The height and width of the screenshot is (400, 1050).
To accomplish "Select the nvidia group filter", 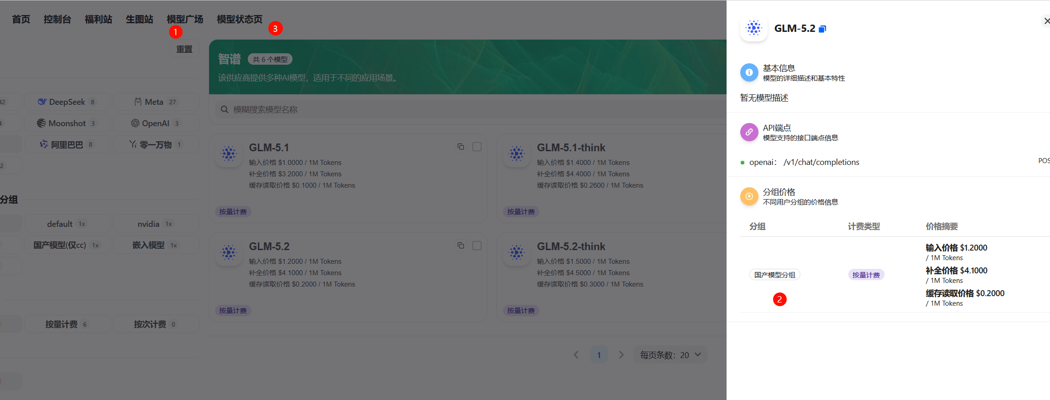I will coord(156,224).
